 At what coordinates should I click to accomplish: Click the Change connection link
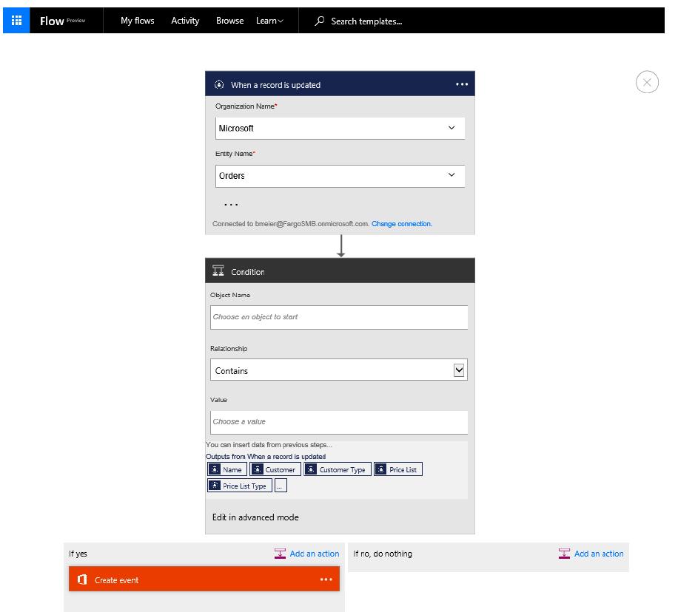[x=402, y=224]
